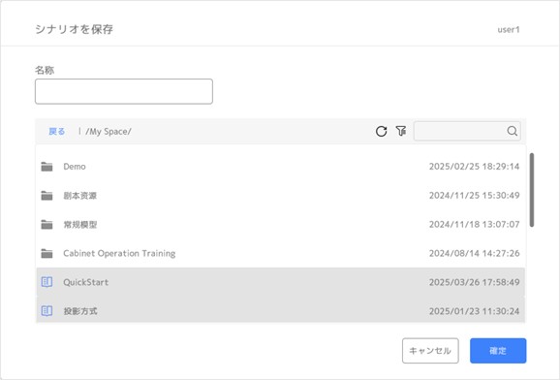Click the 投影方式 scenario icon
Image resolution: width=560 pixels, height=380 pixels.
pyautogui.click(x=47, y=311)
